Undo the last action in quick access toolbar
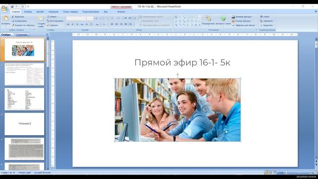Screen dimensions: 318x179 coord(16,6)
